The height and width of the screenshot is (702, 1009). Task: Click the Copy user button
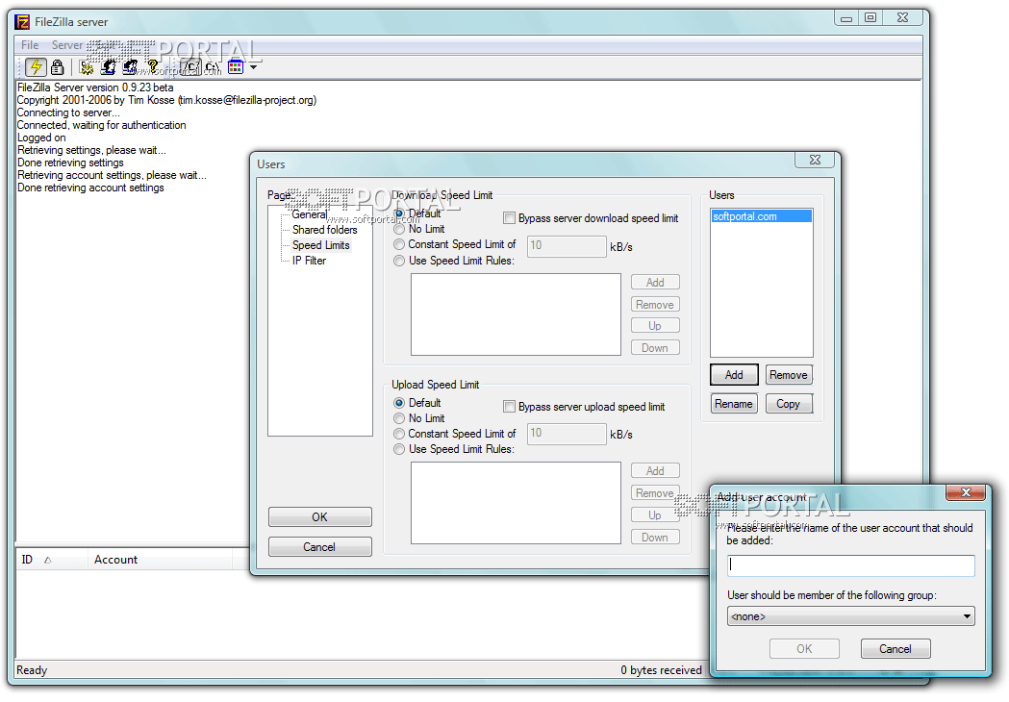tap(789, 404)
